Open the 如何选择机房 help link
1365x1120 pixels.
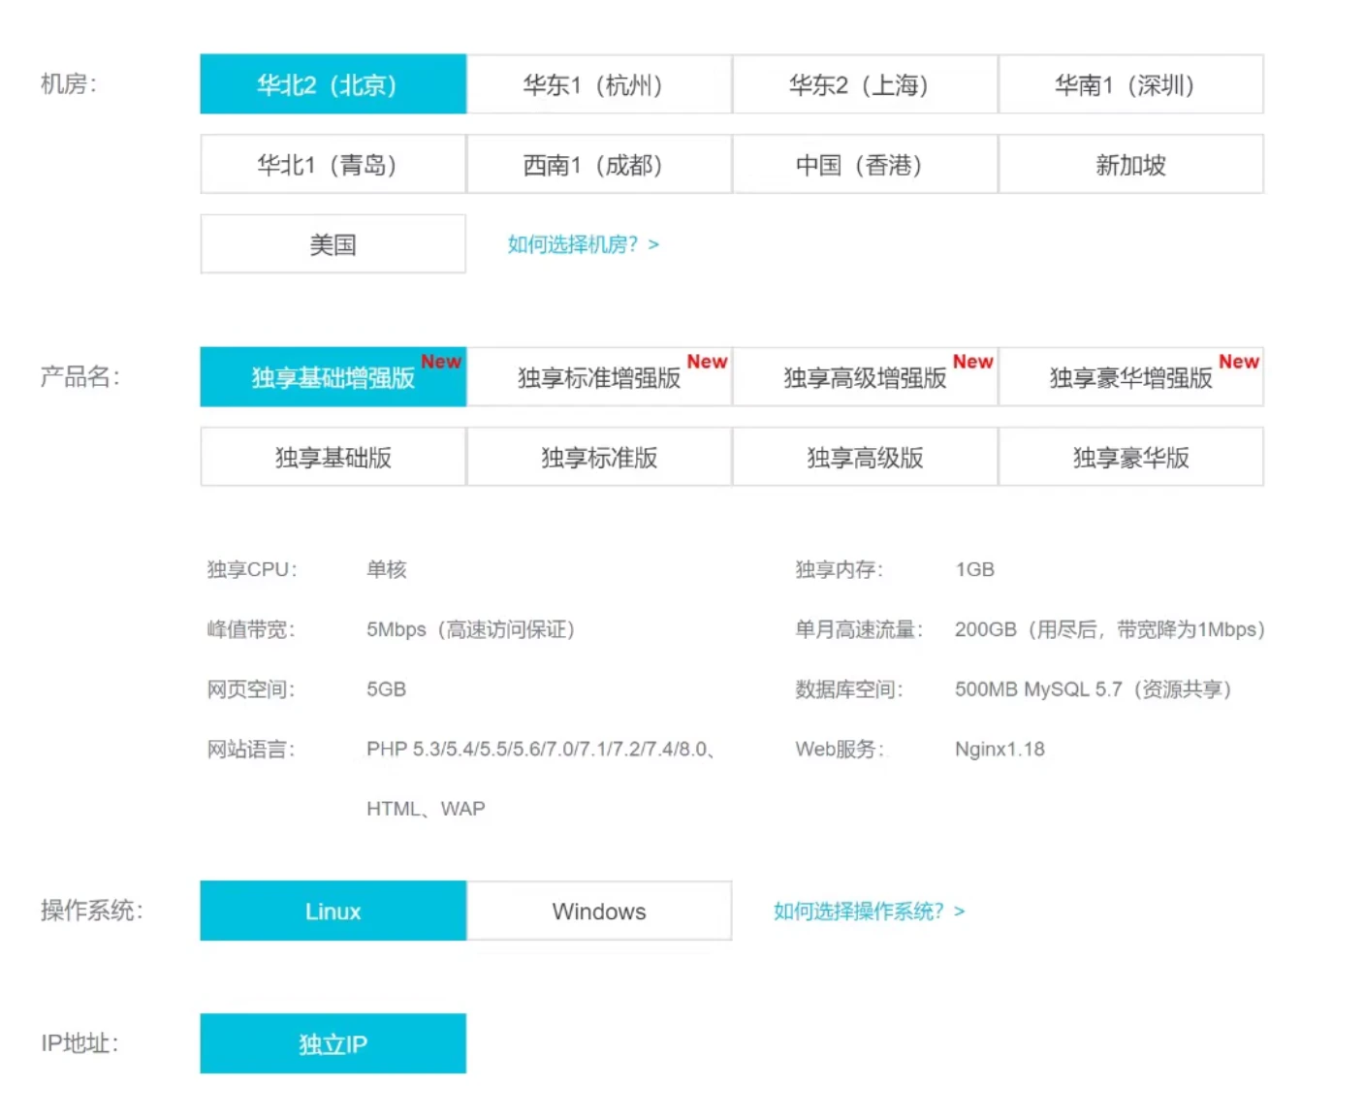coord(583,244)
